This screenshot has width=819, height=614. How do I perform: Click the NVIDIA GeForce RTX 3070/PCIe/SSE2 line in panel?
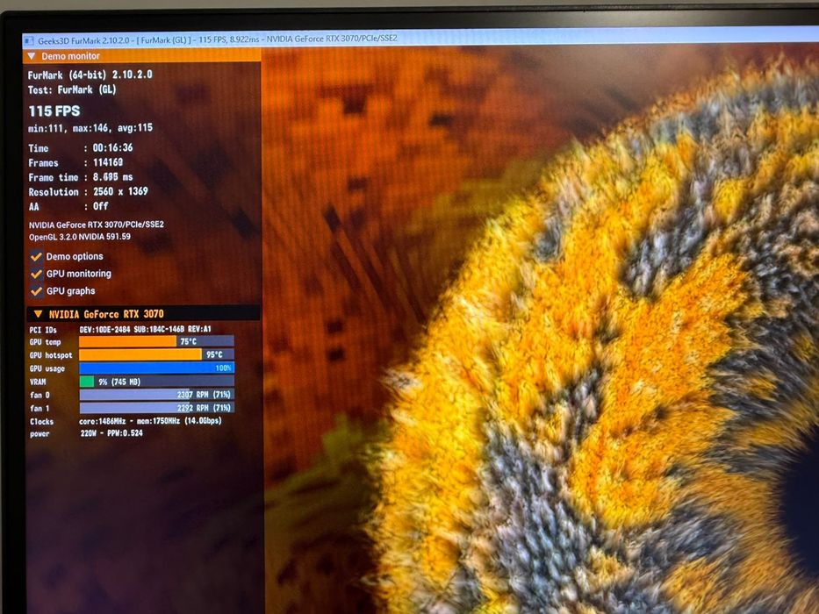click(96, 225)
